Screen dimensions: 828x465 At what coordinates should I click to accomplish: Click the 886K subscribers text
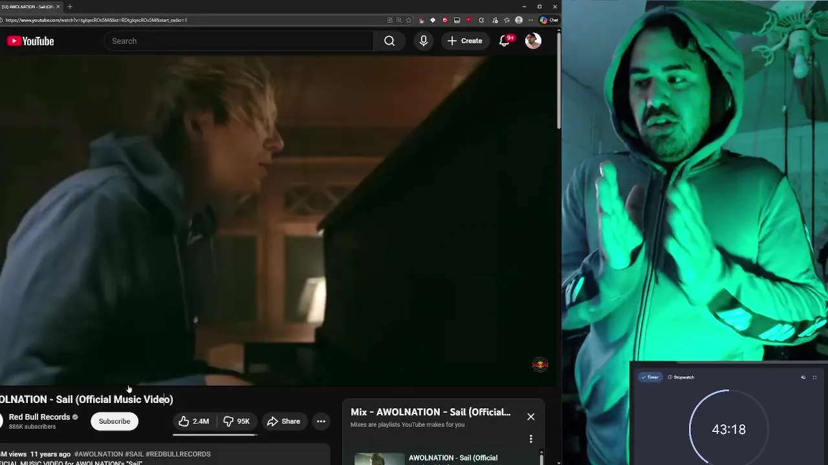click(32, 427)
